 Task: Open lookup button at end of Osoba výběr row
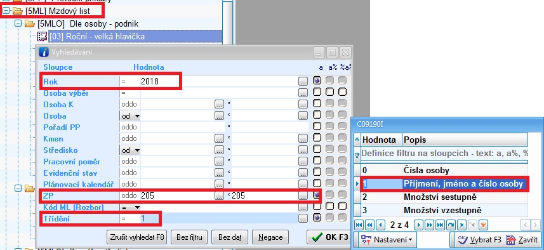[303, 93]
